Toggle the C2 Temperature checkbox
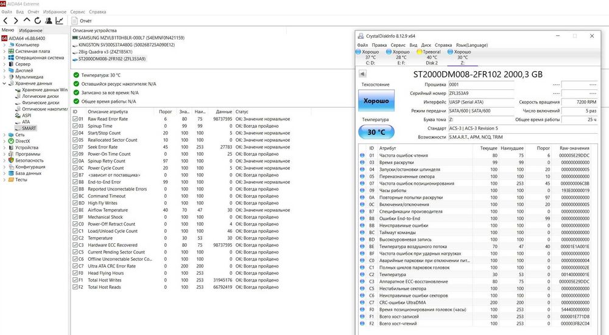Viewport: 609px width, 335px height. pos(76,238)
